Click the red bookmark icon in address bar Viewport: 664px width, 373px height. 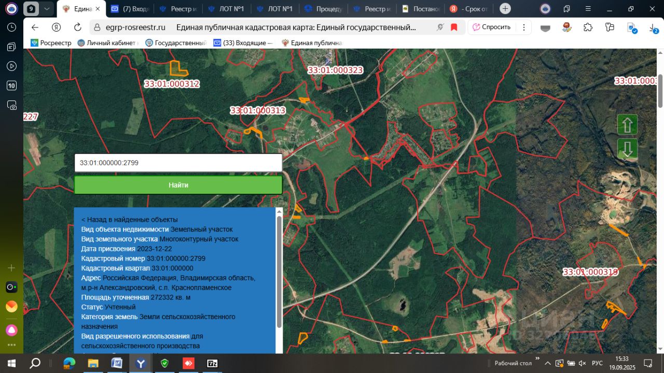(454, 27)
